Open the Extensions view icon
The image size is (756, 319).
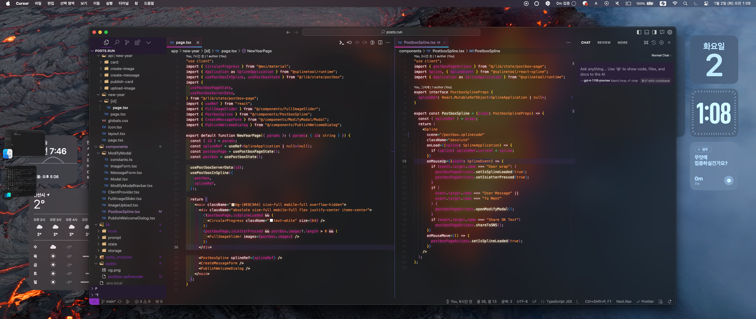tap(137, 43)
